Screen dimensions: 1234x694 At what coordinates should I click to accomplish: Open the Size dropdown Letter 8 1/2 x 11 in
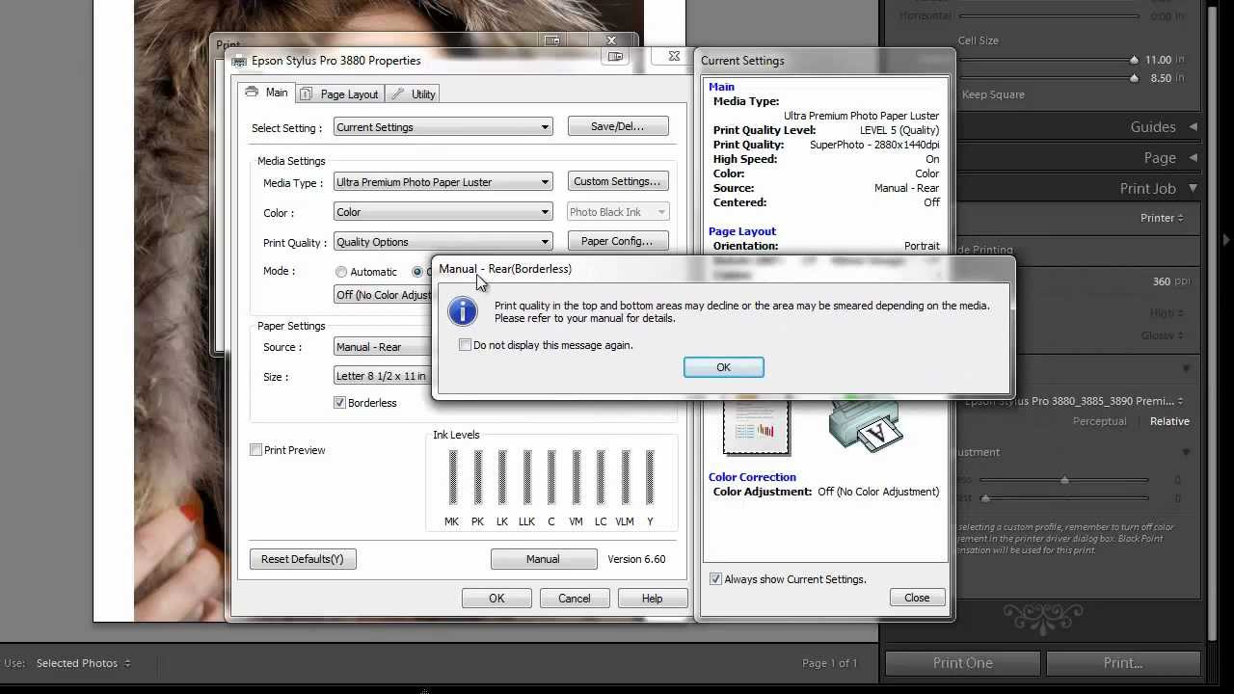coord(383,377)
